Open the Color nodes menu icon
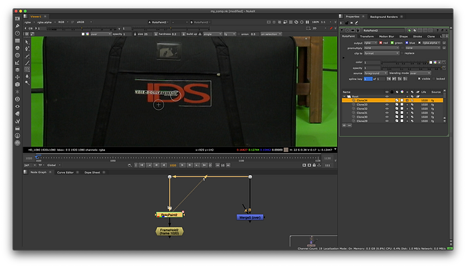 coord(17,48)
